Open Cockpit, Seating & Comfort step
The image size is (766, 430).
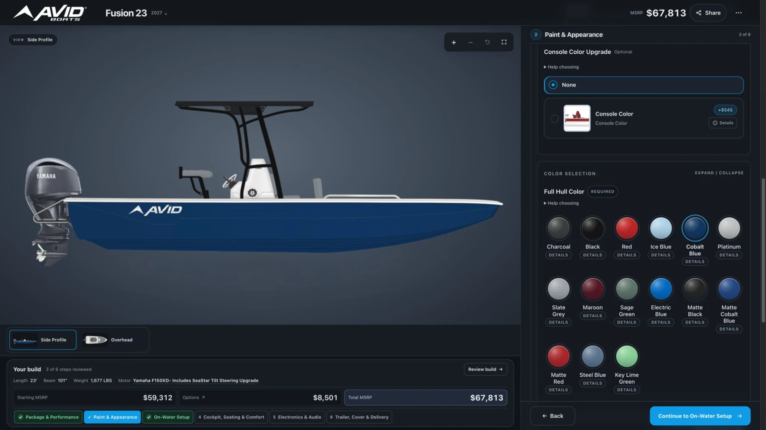click(x=231, y=417)
